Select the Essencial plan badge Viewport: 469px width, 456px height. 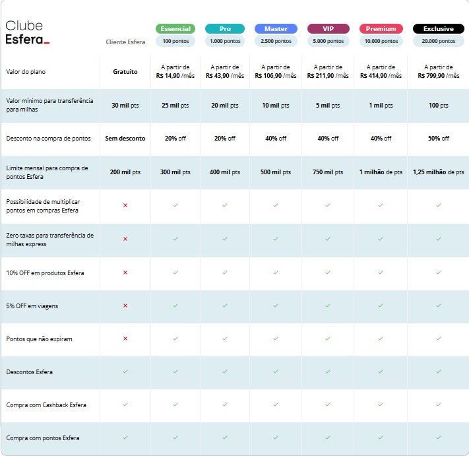(175, 29)
